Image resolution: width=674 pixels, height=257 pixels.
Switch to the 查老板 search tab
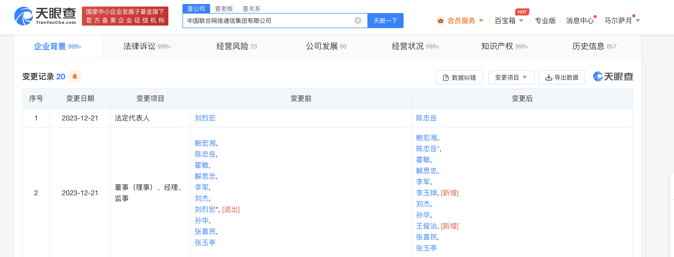tap(224, 9)
